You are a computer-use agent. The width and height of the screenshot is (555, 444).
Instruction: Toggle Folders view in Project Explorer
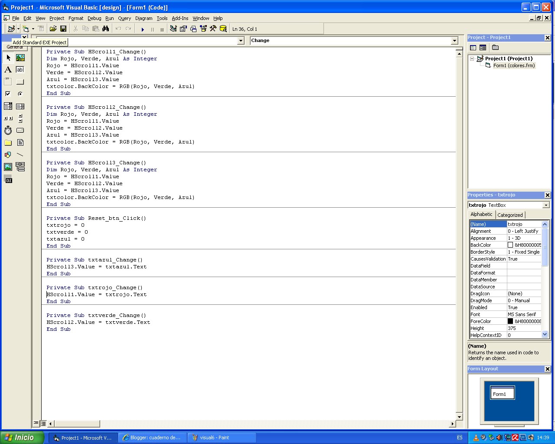[495, 48]
